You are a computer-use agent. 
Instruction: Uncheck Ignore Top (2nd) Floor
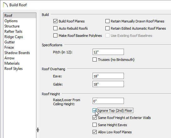click(x=94, y=111)
